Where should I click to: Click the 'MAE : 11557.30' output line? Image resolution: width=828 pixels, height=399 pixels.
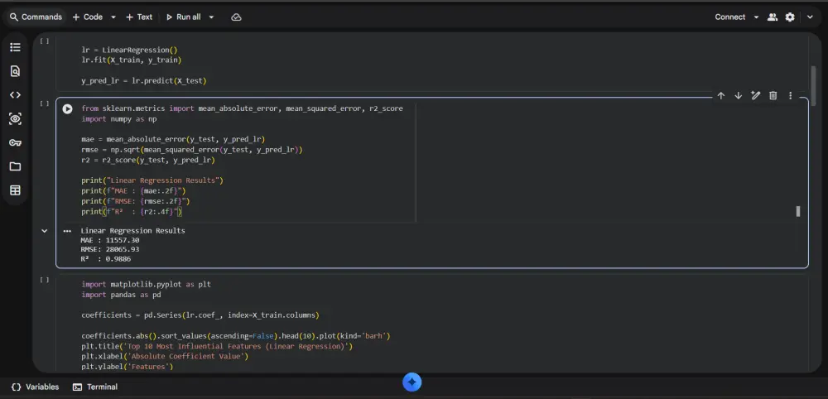110,240
